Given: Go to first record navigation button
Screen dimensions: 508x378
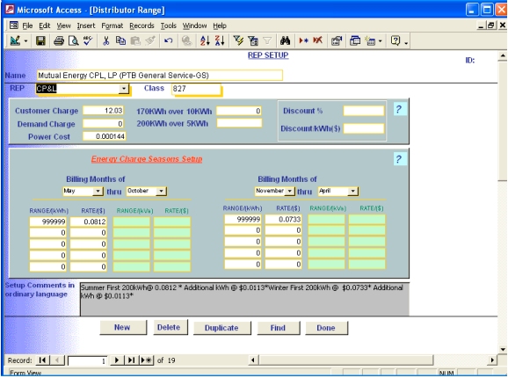Looking at the screenshot, I should (x=42, y=360).
